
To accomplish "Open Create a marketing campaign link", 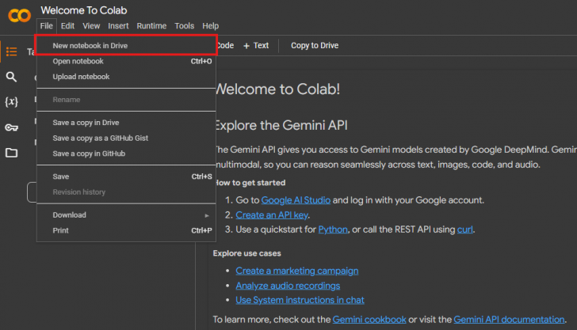I will pos(297,271).
